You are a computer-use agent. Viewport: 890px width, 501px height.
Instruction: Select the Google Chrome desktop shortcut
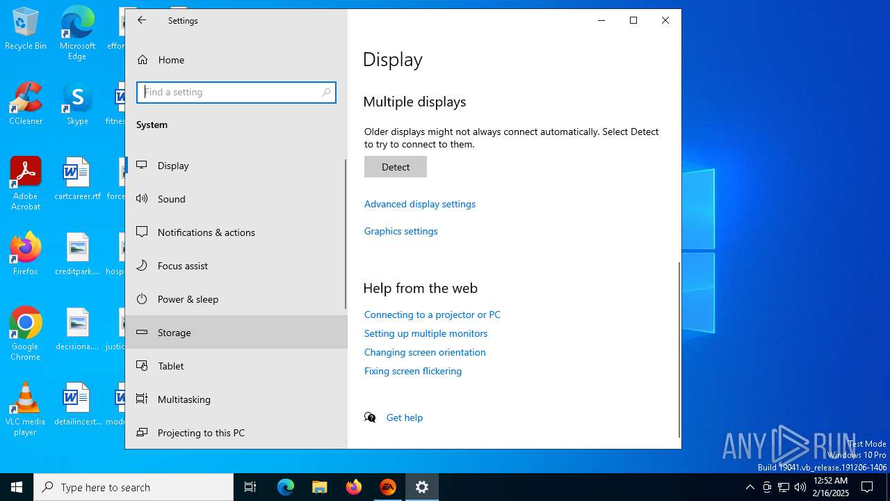[x=26, y=334]
